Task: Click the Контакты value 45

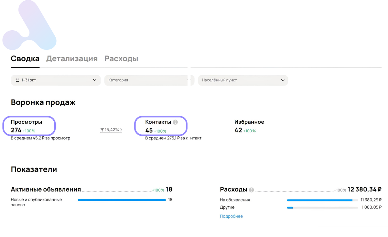Action: tap(149, 131)
